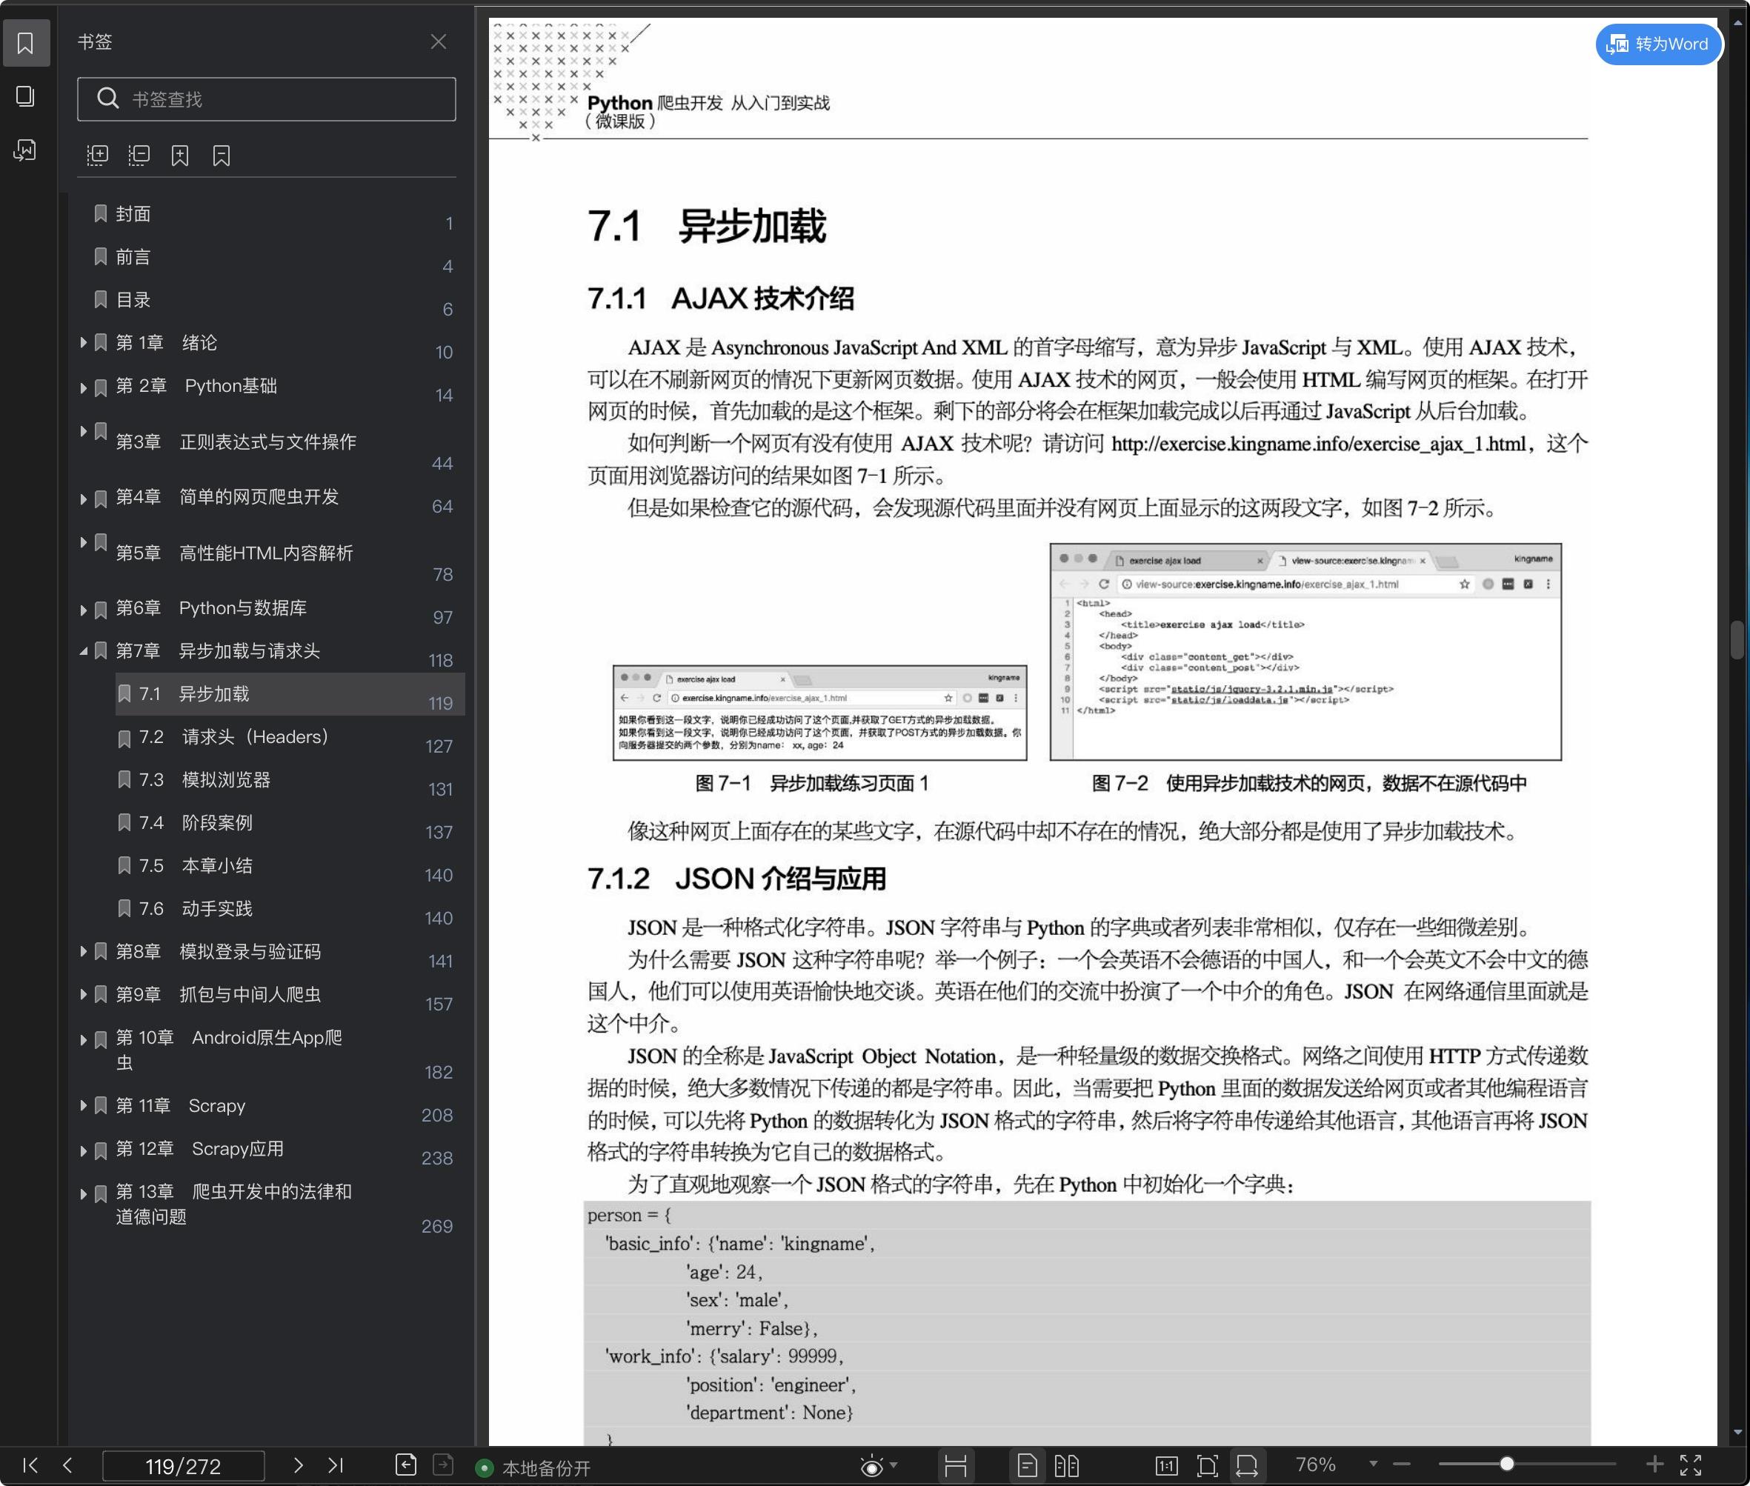Expand 第8章 模拟登录与验证码 bookmark
Screen dimensions: 1750x1486
pyautogui.click(x=84, y=951)
